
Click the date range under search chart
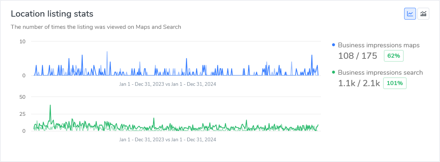(167, 139)
